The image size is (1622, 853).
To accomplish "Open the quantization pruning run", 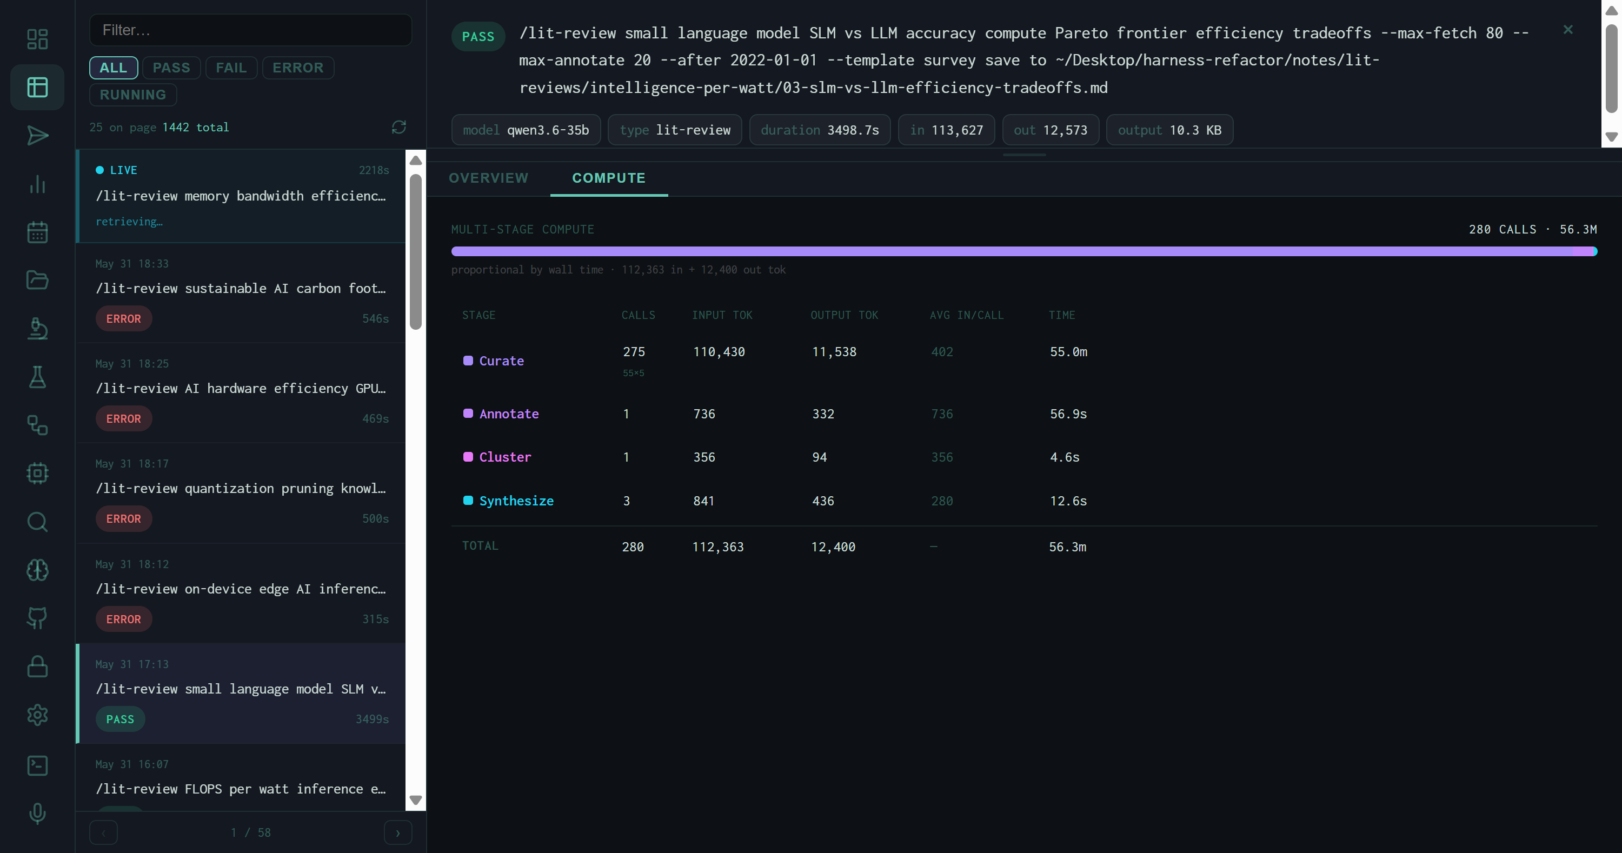I will (x=241, y=493).
